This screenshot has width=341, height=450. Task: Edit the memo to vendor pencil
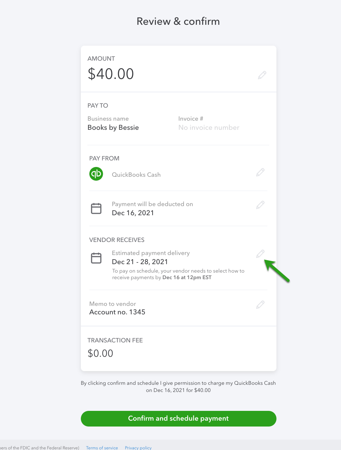click(260, 305)
